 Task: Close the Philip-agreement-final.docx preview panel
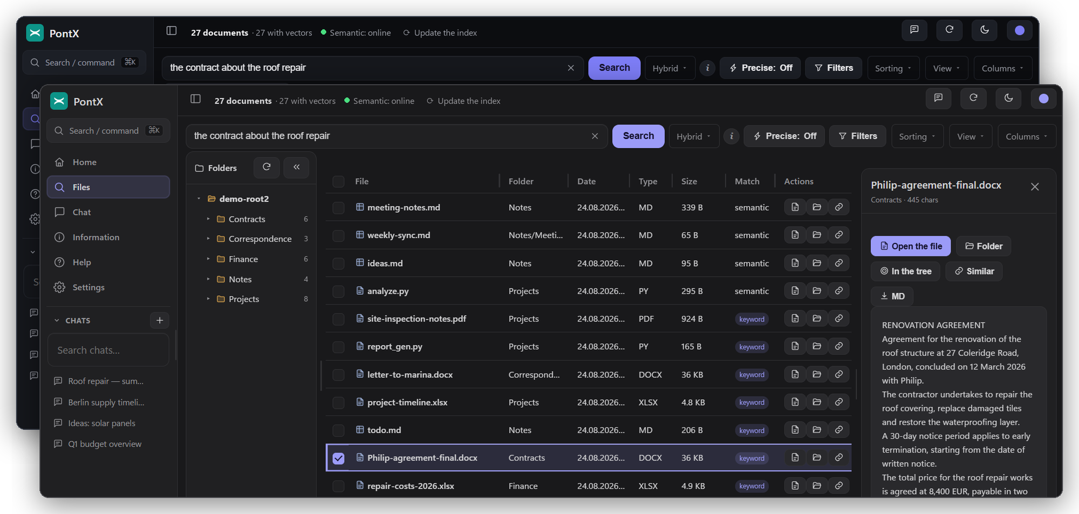coord(1034,187)
